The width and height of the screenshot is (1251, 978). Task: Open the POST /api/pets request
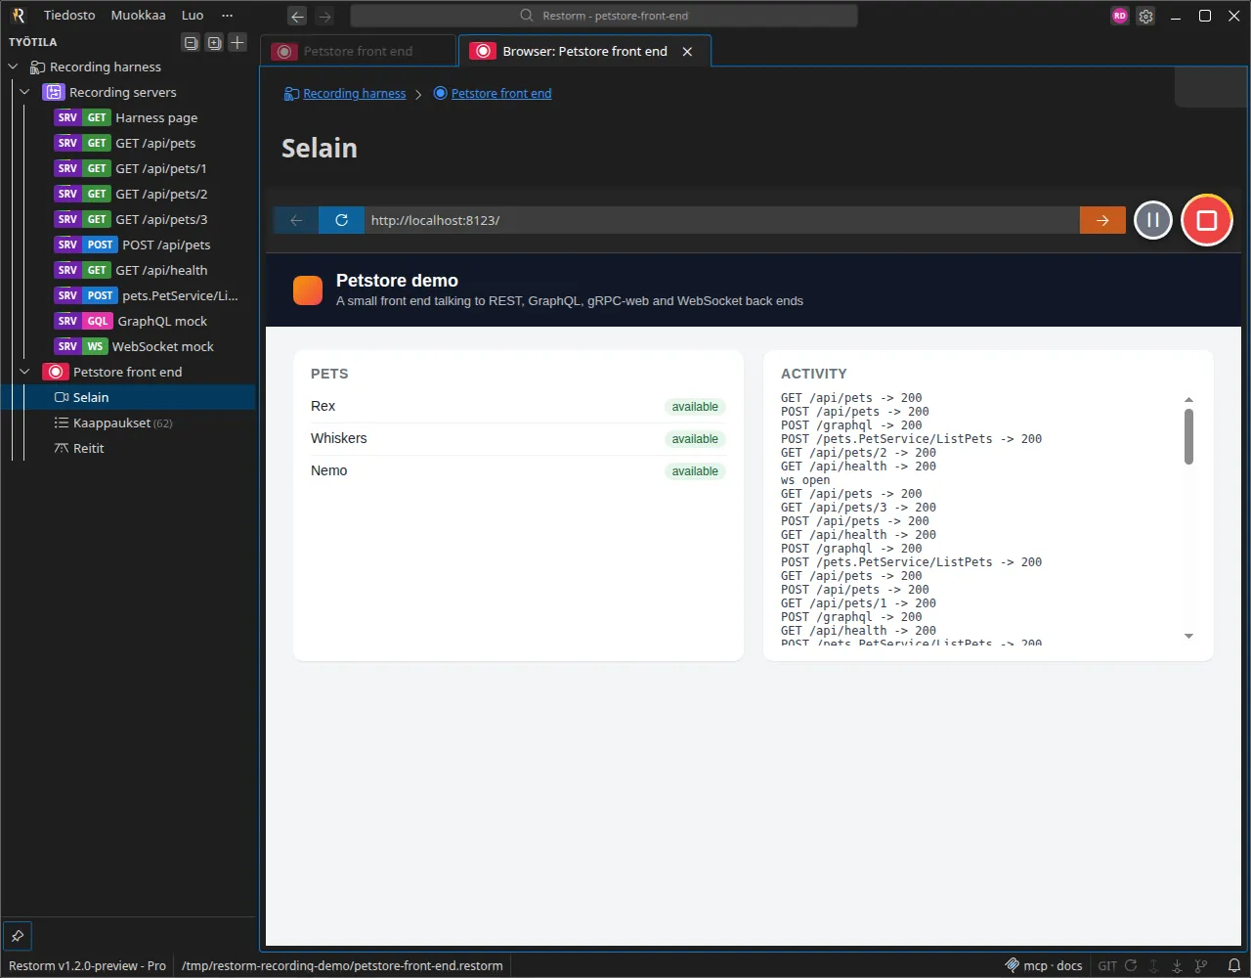tap(128, 244)
